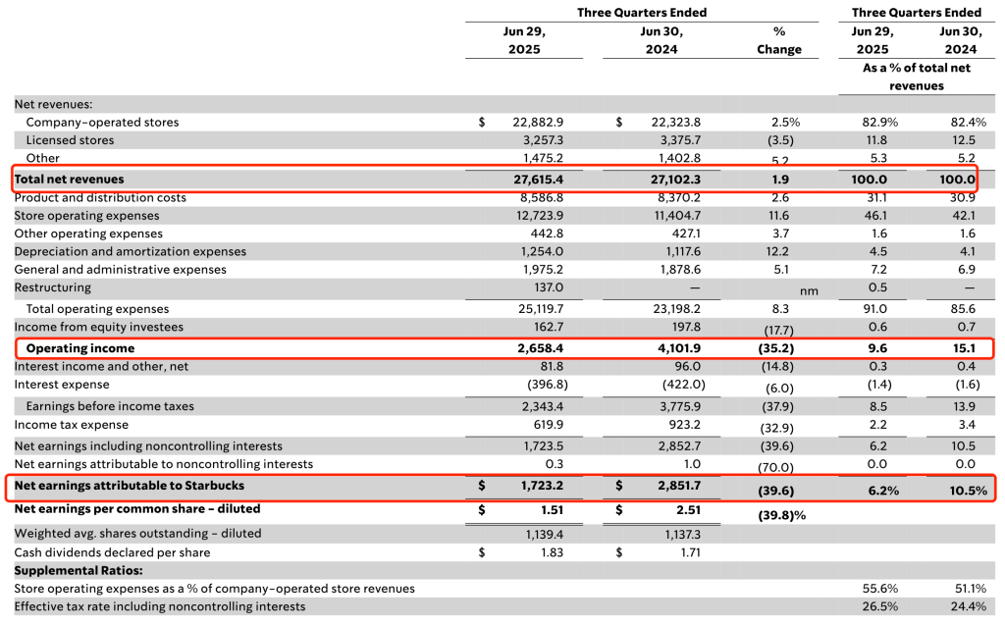Click the (70.0) noncontrolling interests percent change
This screenshot has height=625, width=1005.
tap(775, 467)
